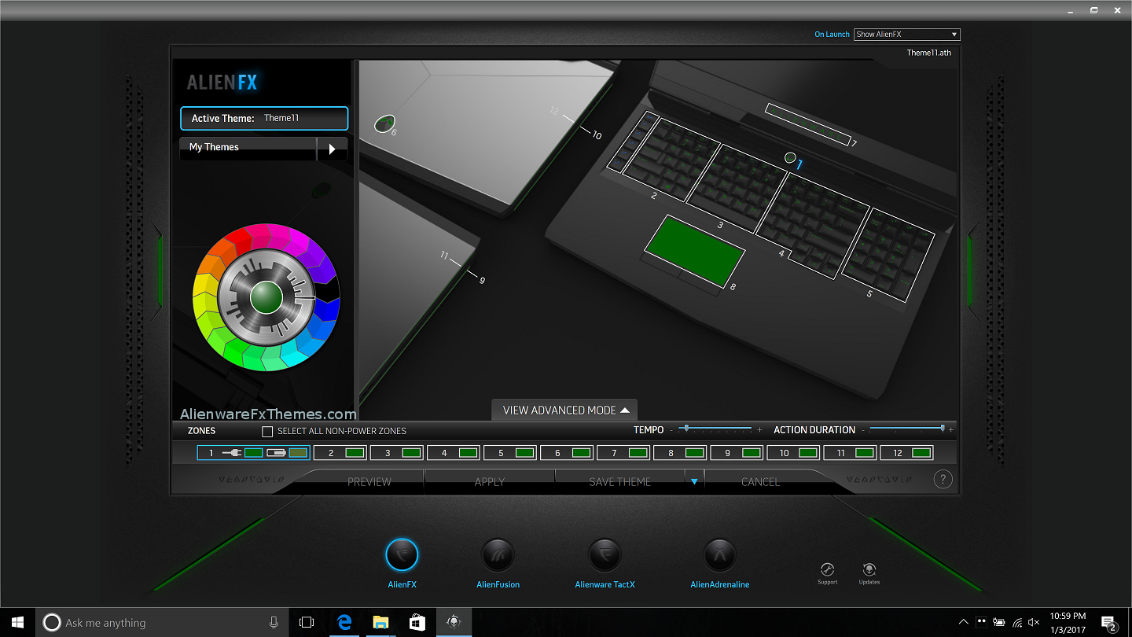Open help via the question mark icon
Screen dimensions: 1132x637
click(943, 479)
